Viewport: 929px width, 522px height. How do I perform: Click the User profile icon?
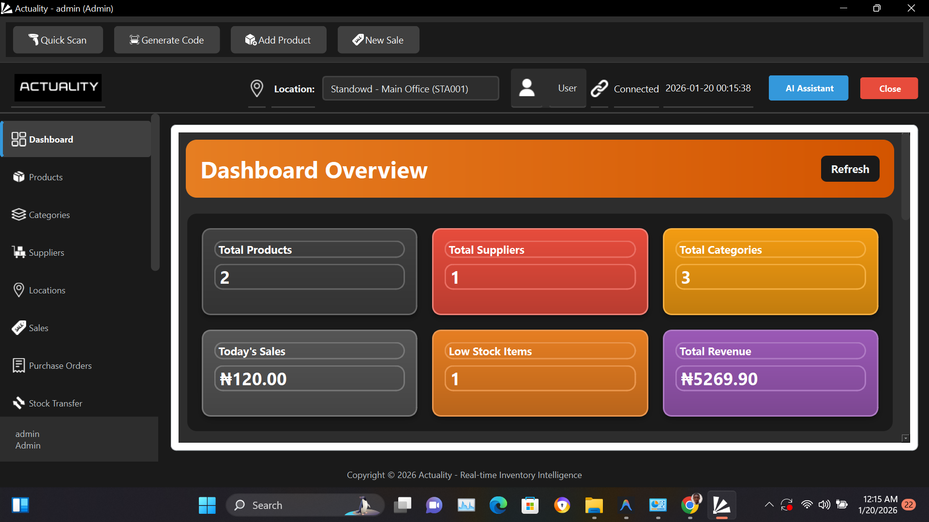(527, 88)
